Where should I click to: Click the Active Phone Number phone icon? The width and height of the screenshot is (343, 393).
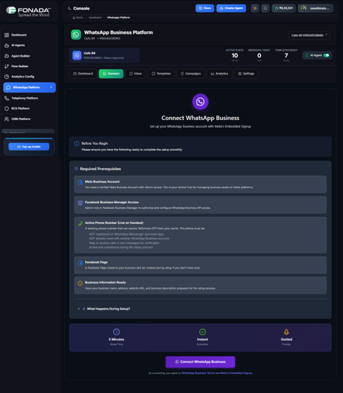tap(80, 224)
